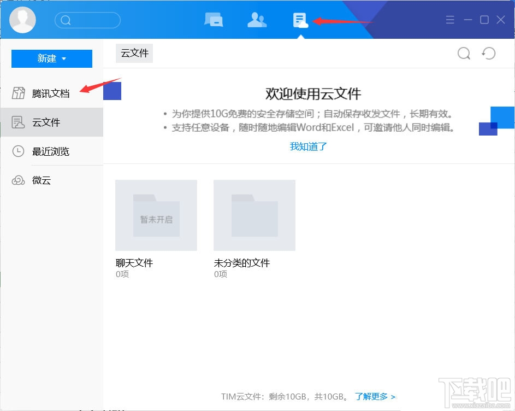Open 微云 cloud storage
Screen dimensions: 515x411
coord(41,180)
